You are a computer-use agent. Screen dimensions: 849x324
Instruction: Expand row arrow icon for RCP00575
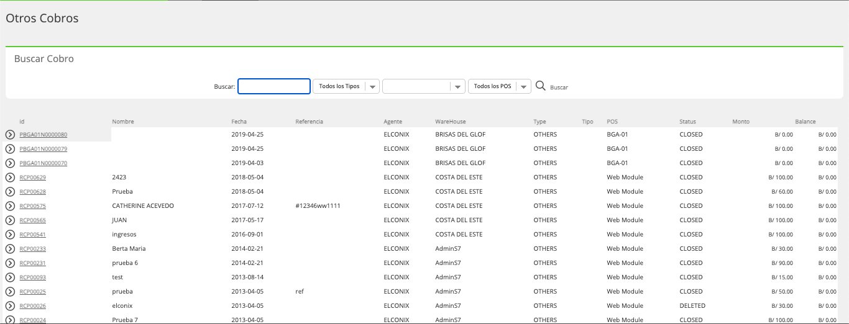(10, 206)
